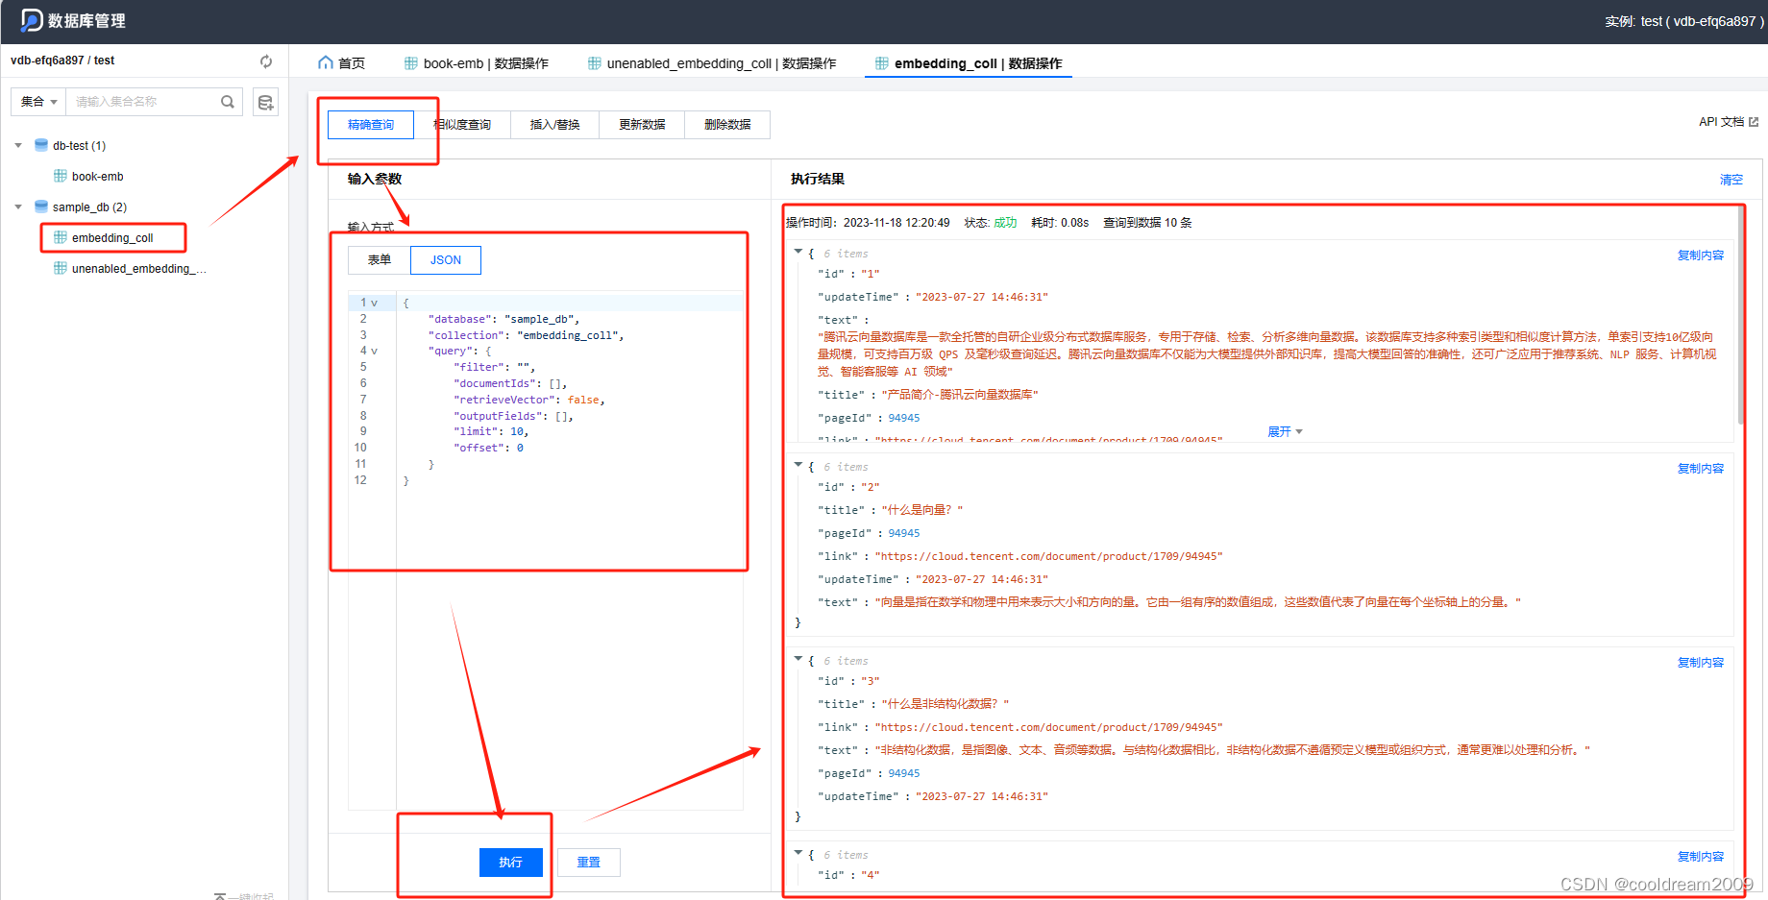Select the 精确查询 tab
The image size is (1768, 900).
click(x=371, y=125)
